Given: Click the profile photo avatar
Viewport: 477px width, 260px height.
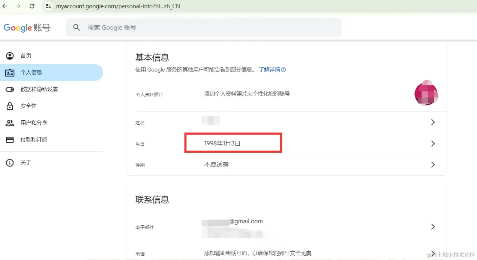Looking at the screenshot, I should (427, 93).
